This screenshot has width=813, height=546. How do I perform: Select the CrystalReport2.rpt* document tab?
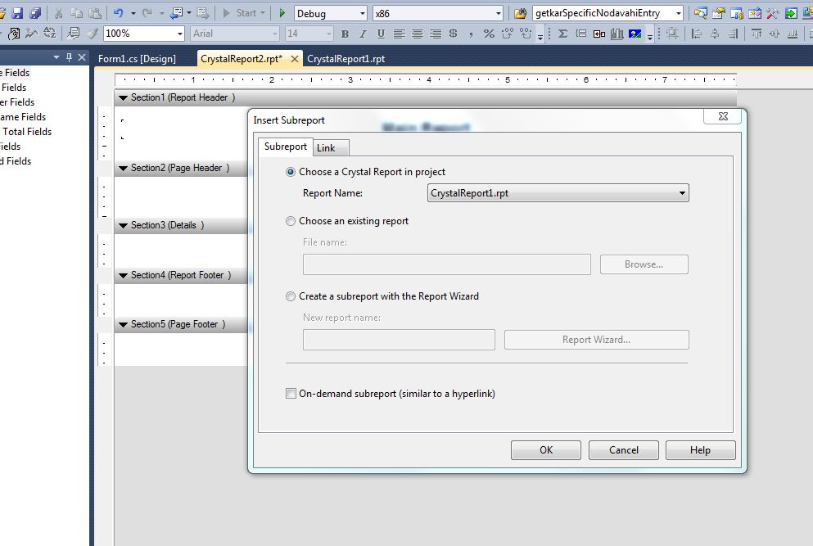pos(242,59)
